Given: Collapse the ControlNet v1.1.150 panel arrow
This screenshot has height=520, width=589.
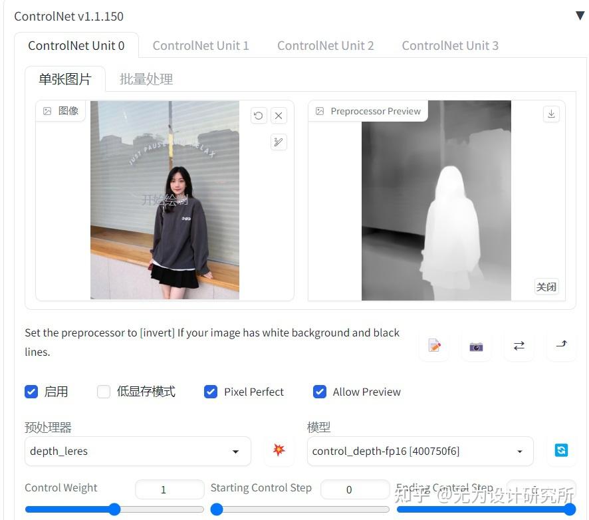Looking at the screenshot, I should [x=580, y=15].
